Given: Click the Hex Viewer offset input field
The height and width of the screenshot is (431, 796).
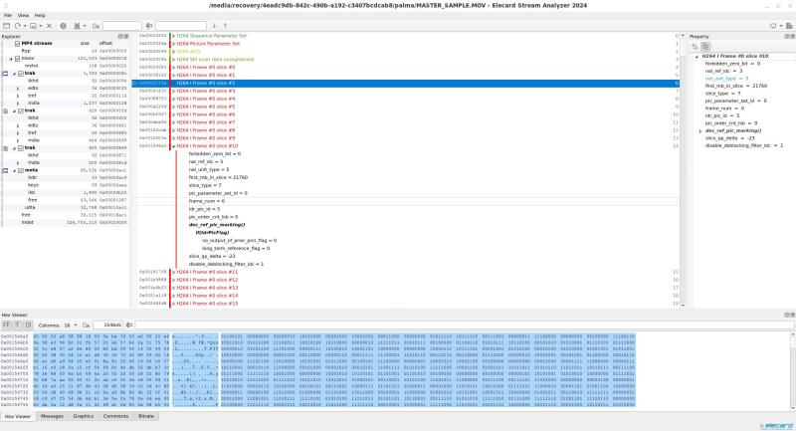Looking at the screenshot, I should click(x=107, y=324).
